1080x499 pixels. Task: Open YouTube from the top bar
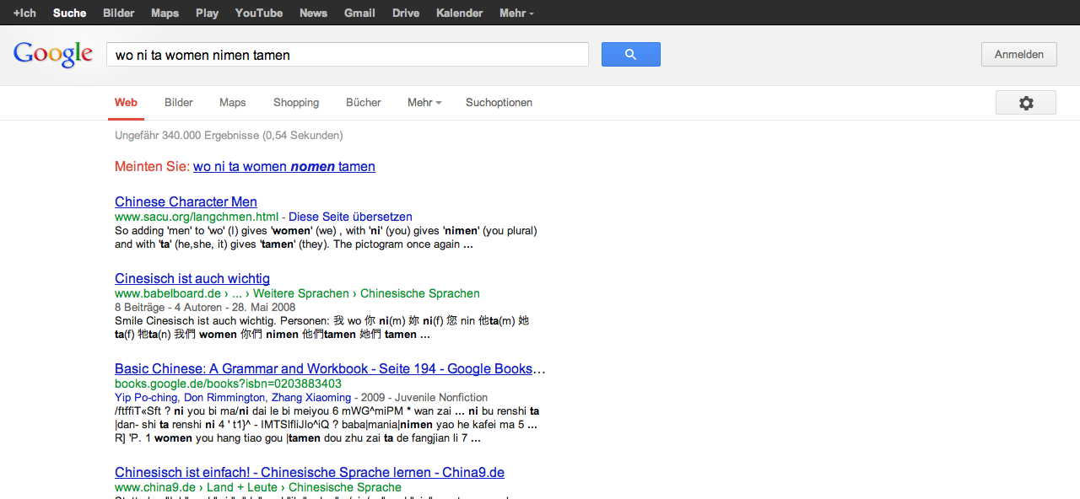pyautogui.click(x=258, y=13)
